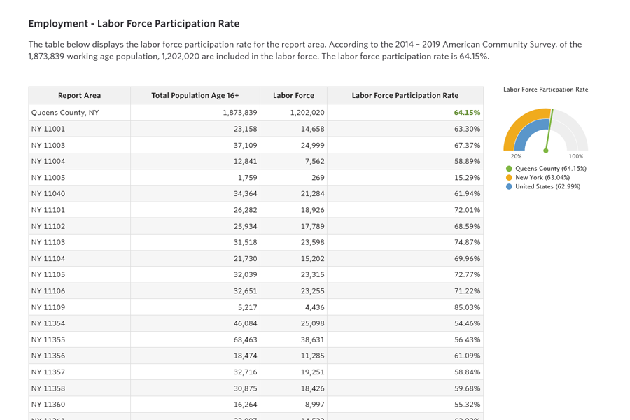Select the NY 11001 row label
This screenshot has width=630, height=420.
coord(48,129)
